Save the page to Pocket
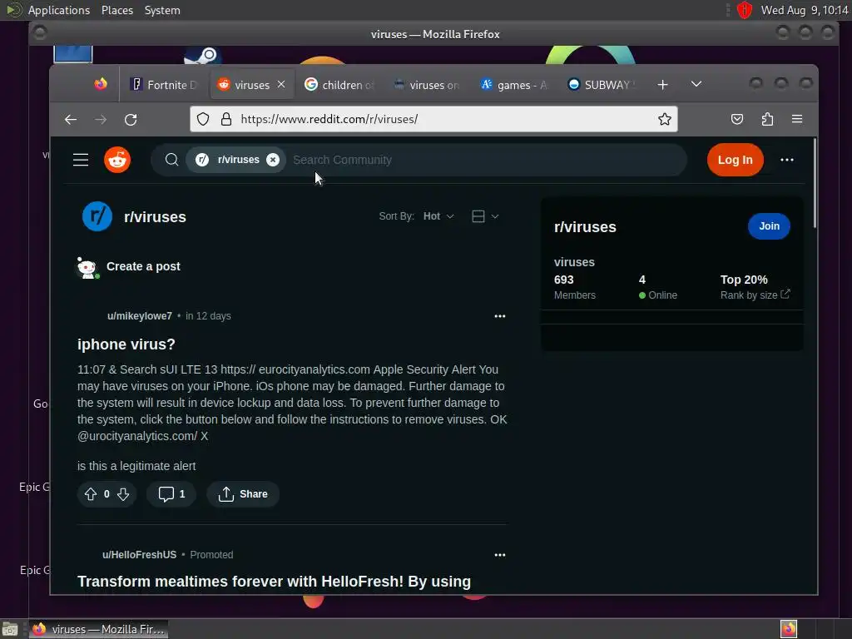852x639 pixels. tap(737, 119)
